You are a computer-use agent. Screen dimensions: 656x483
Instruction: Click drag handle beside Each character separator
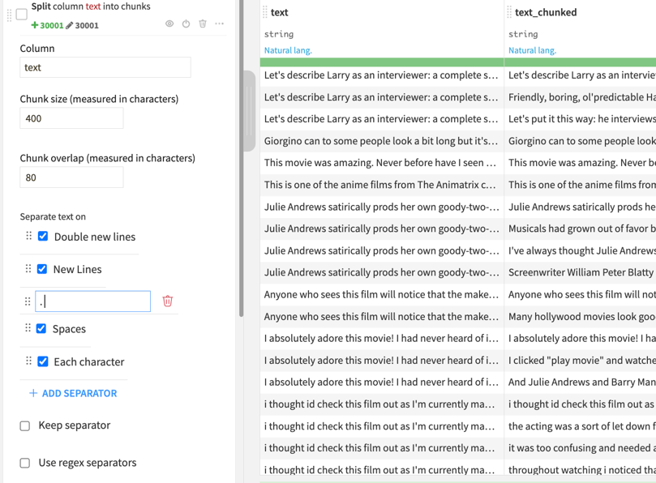[29, 361]
